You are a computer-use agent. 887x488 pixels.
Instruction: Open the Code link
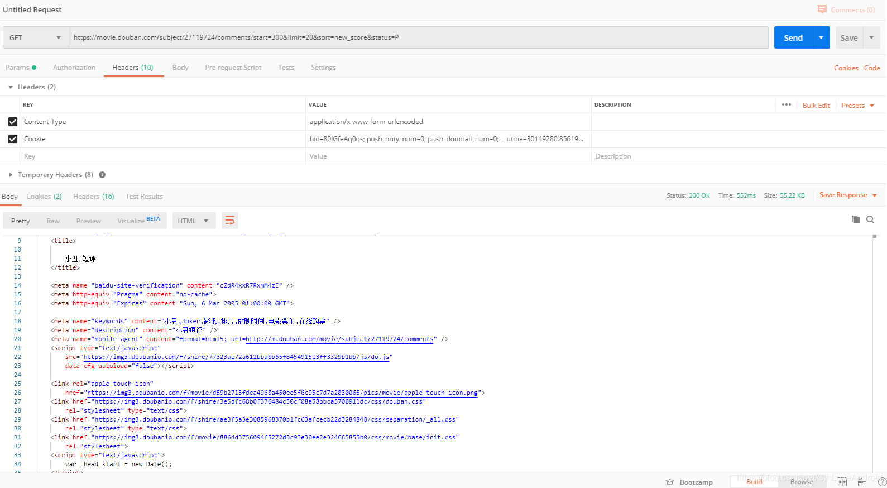(x=872, y=68)
